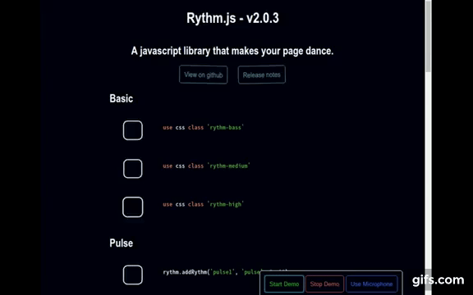Screen dimensions: 473x295
Task: Open the View on github link
Action: point(204,75)
